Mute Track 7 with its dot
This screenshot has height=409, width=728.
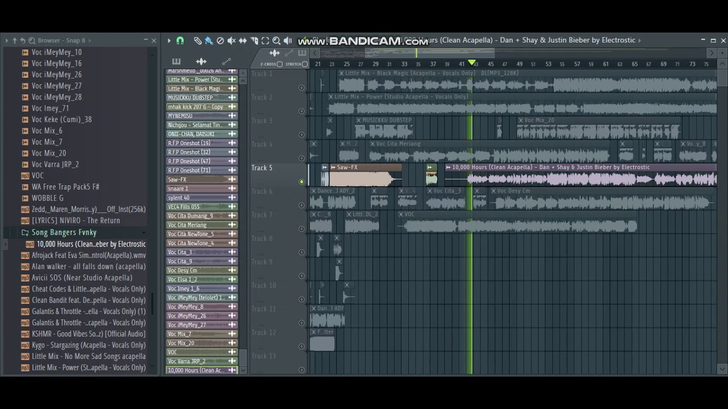point(301,228)
